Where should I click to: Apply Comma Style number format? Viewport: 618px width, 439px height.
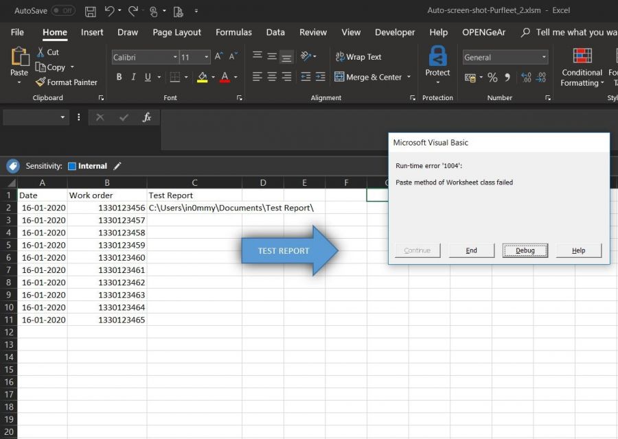pyautogui.click(x=507, y=78)
